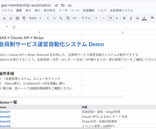The height and width of the screenshot is (129, 156).
Task: Undo the last action
Action: pyautogui.click(x=4, y=18)
